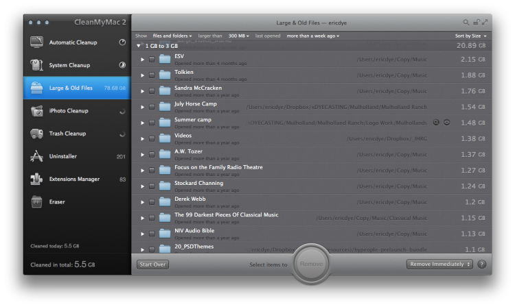Open System Cleanup trash can icon

tap(36, 65)
